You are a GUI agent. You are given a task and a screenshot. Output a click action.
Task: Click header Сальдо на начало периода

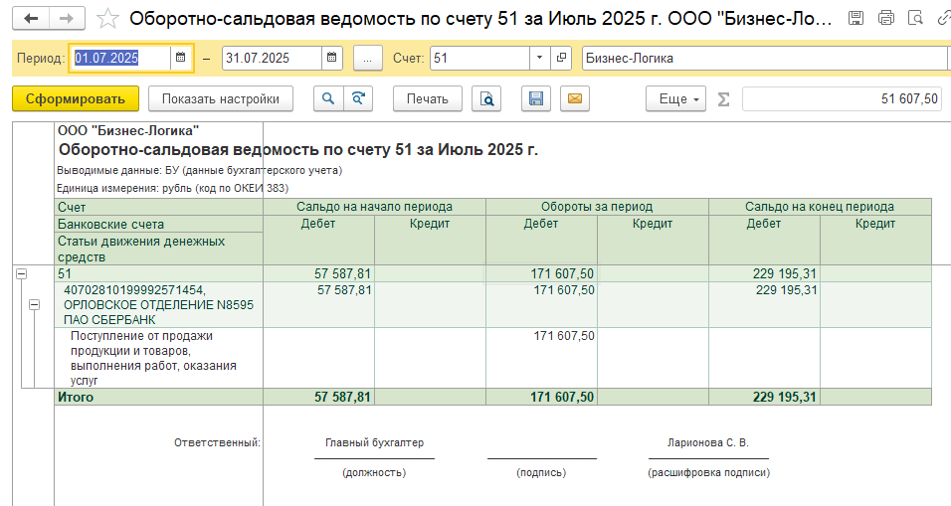coord(374,207)
